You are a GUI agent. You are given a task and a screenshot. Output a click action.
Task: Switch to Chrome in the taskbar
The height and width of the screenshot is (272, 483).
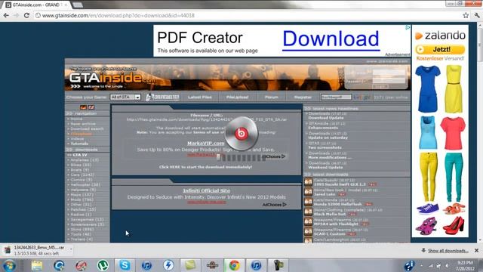234,265
